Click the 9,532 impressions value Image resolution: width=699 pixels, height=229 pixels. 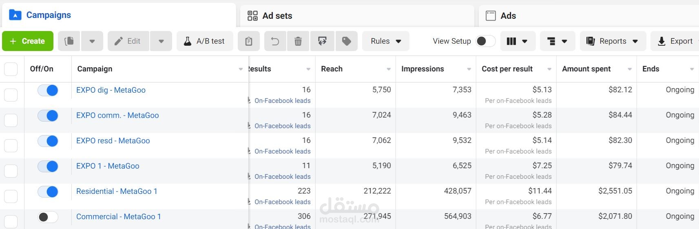tap(462, 140)
